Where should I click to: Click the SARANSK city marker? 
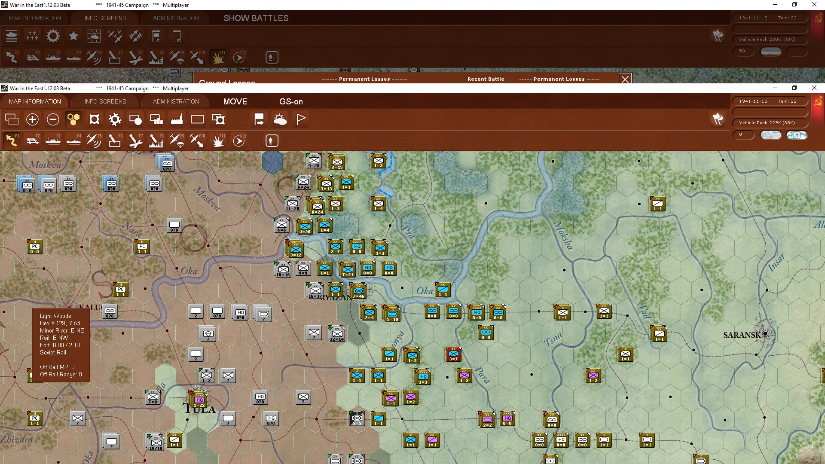pos(765,334)
